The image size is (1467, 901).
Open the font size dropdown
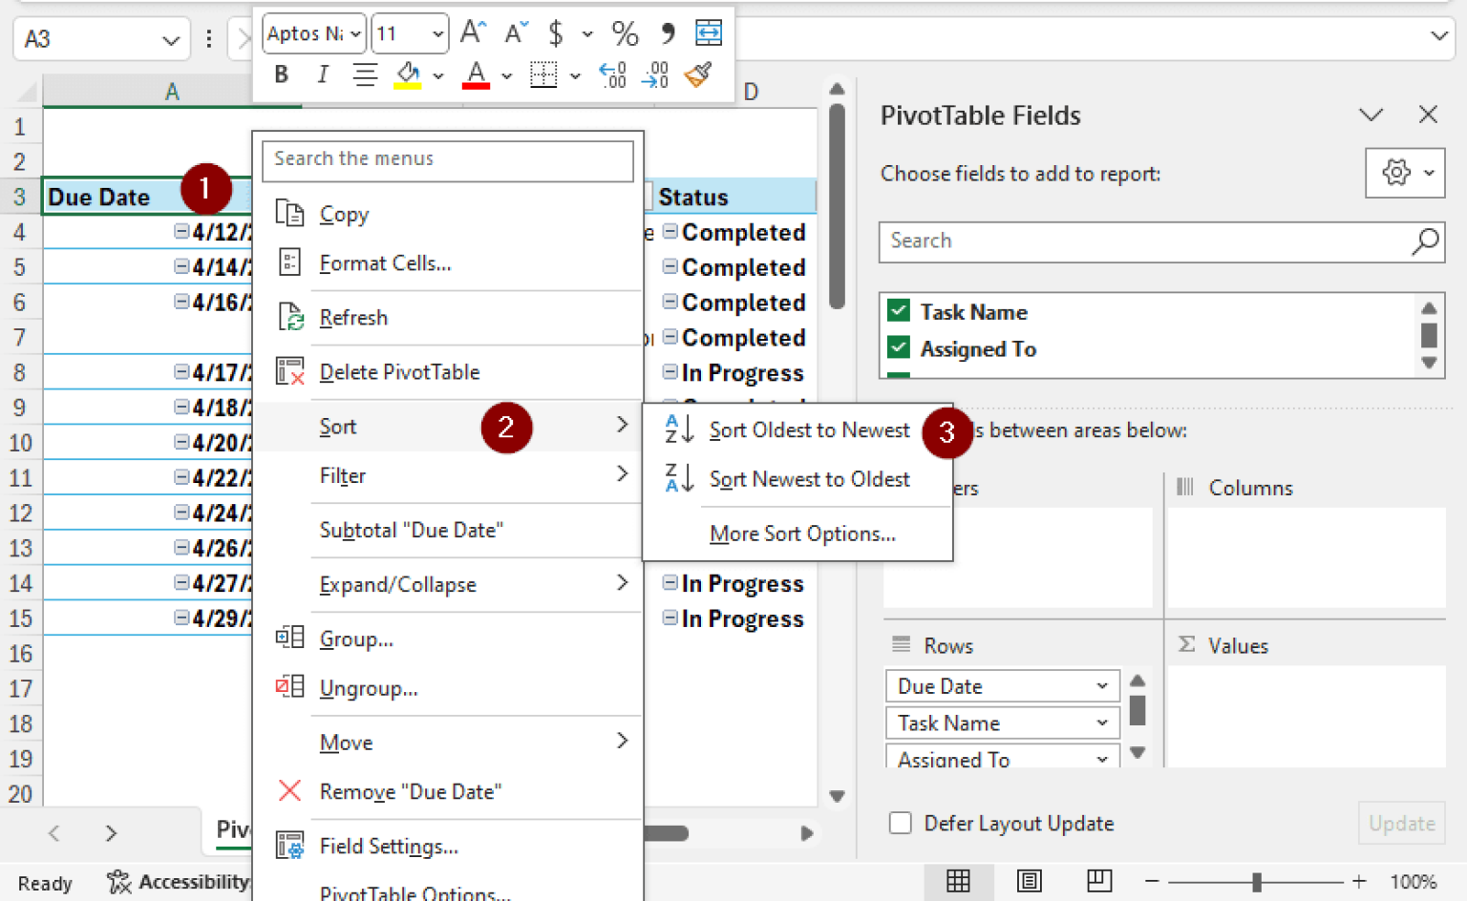click(x=437, y=34)
